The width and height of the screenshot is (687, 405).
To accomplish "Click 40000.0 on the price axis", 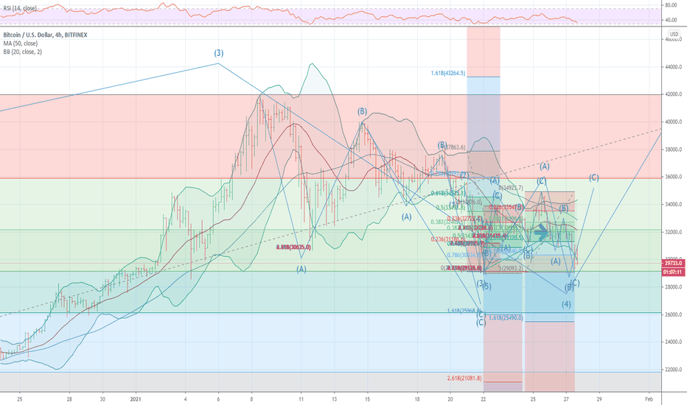I will tap(674, 121).
